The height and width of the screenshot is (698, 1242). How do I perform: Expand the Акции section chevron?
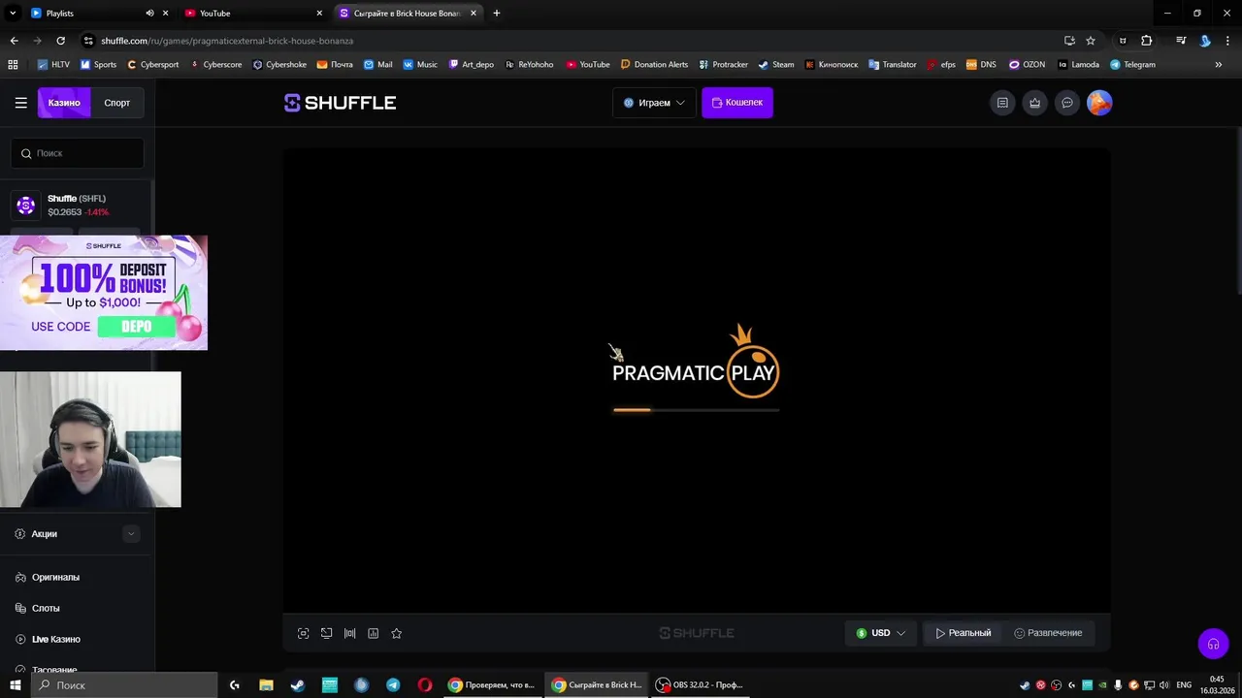[131, 534]
